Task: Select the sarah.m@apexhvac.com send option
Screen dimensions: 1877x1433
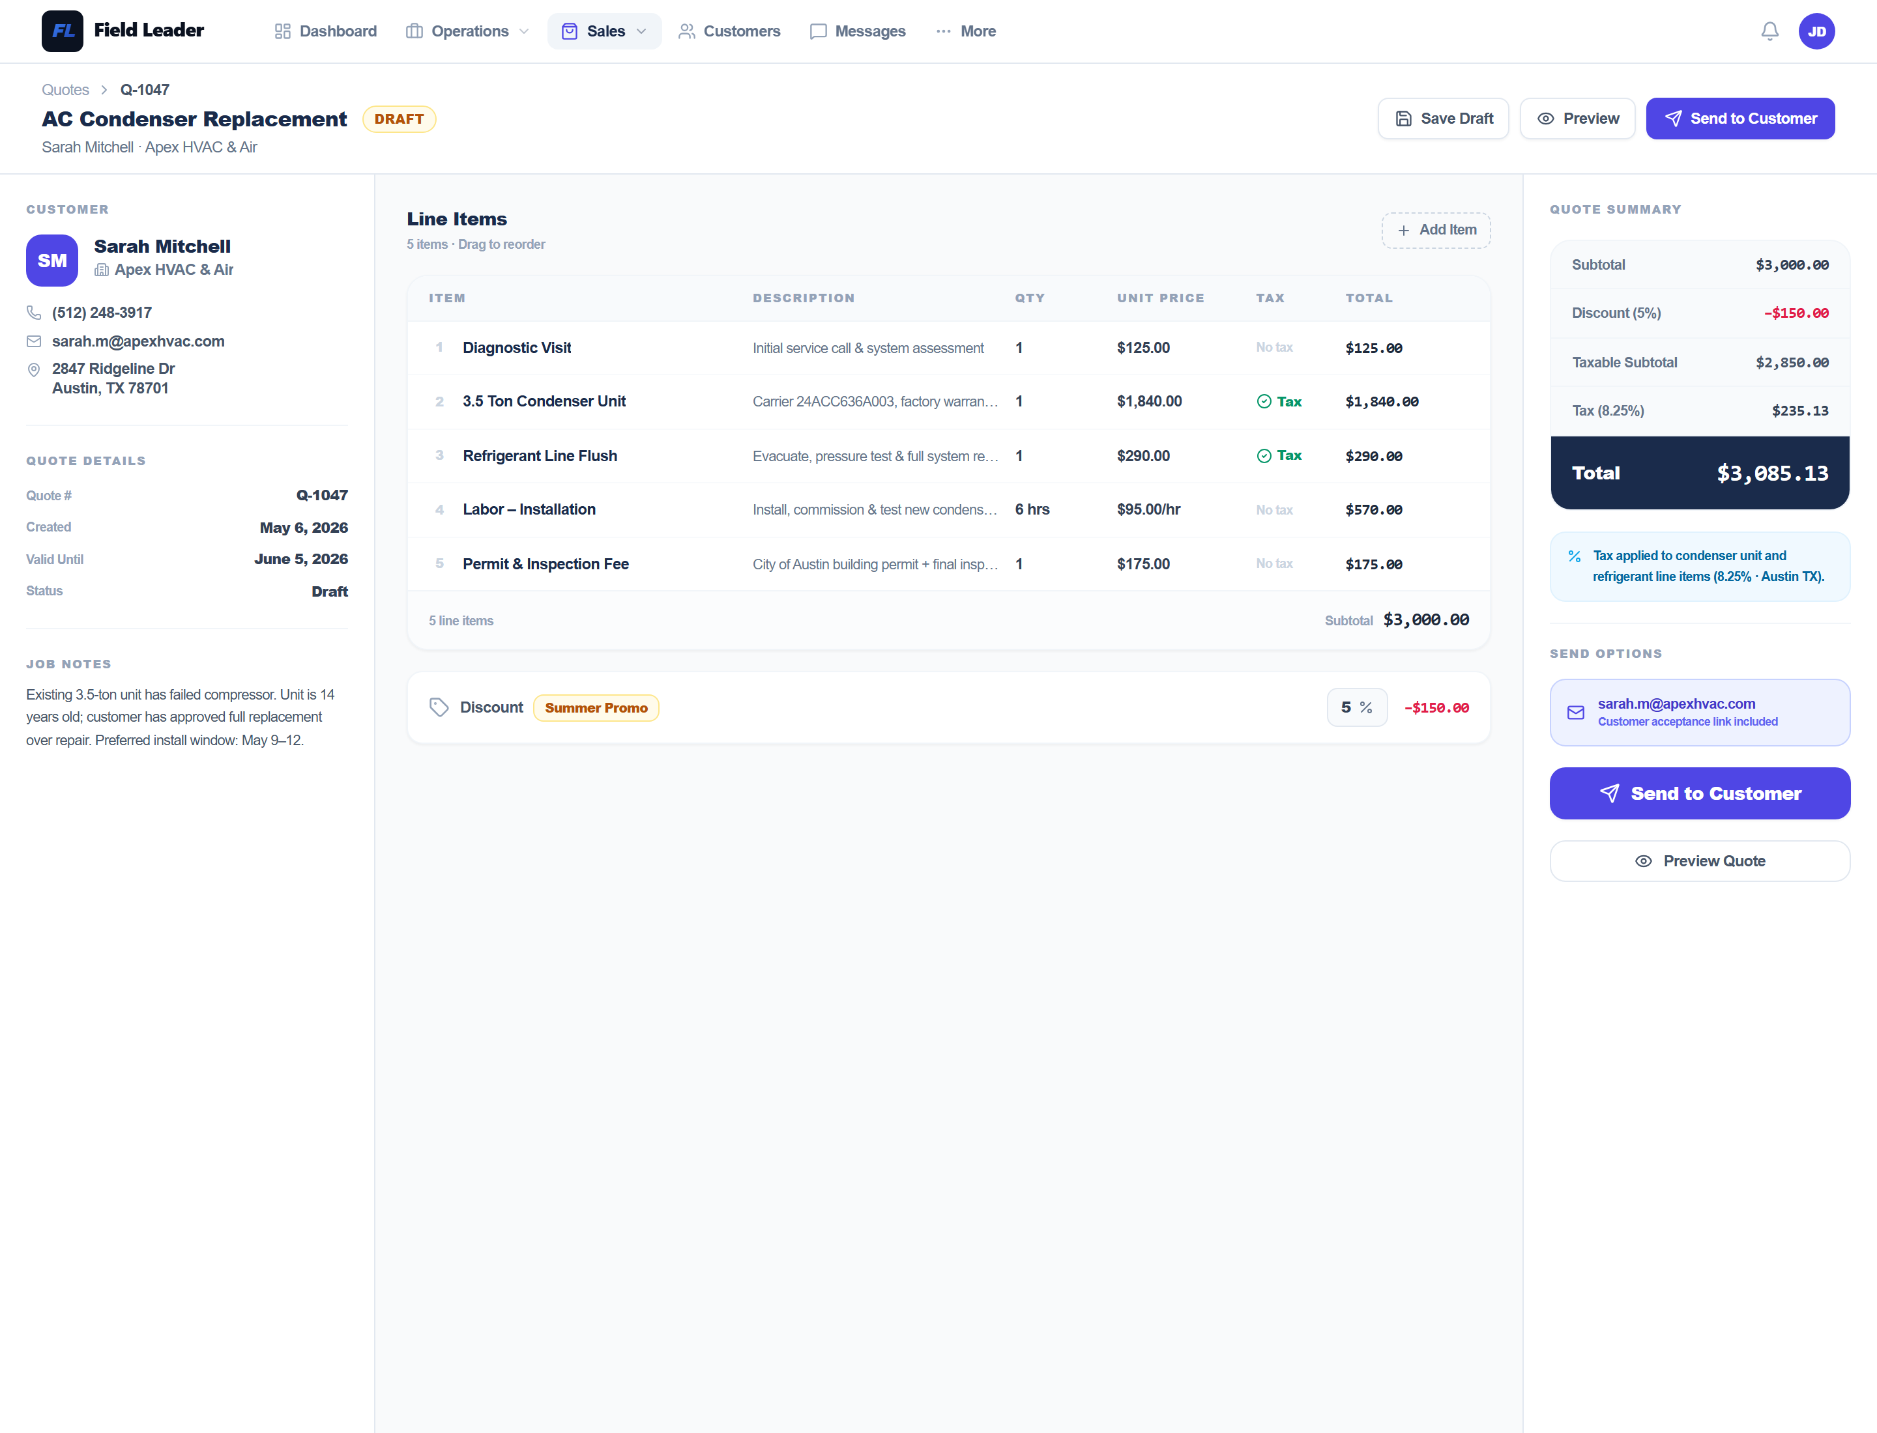Action: tap(1700, 712)
